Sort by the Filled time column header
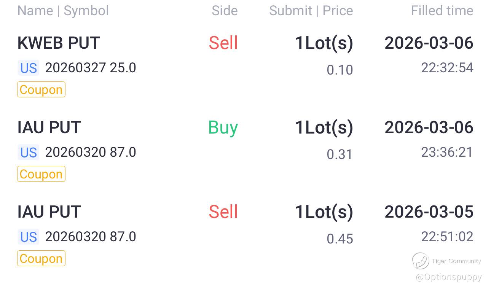 442,11
